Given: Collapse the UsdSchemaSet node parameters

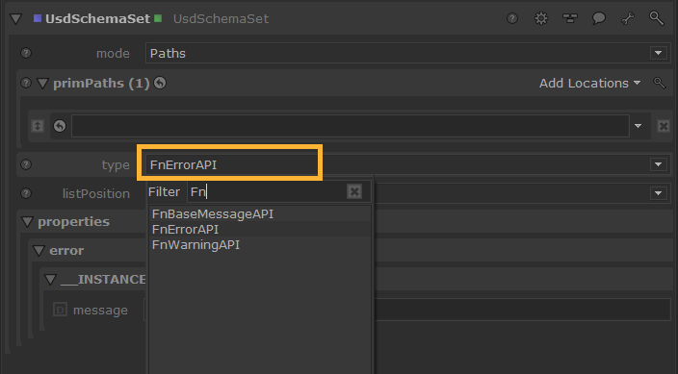Looking at the screenshot, I should (16, 19).
